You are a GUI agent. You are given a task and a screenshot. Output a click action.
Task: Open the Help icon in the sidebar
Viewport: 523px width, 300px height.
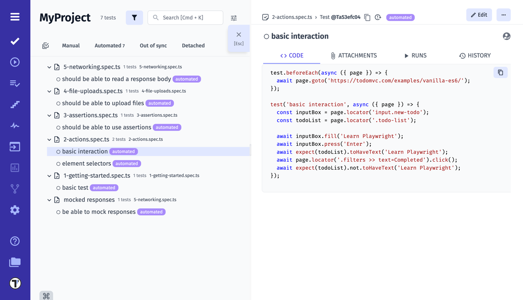(15, 241)
